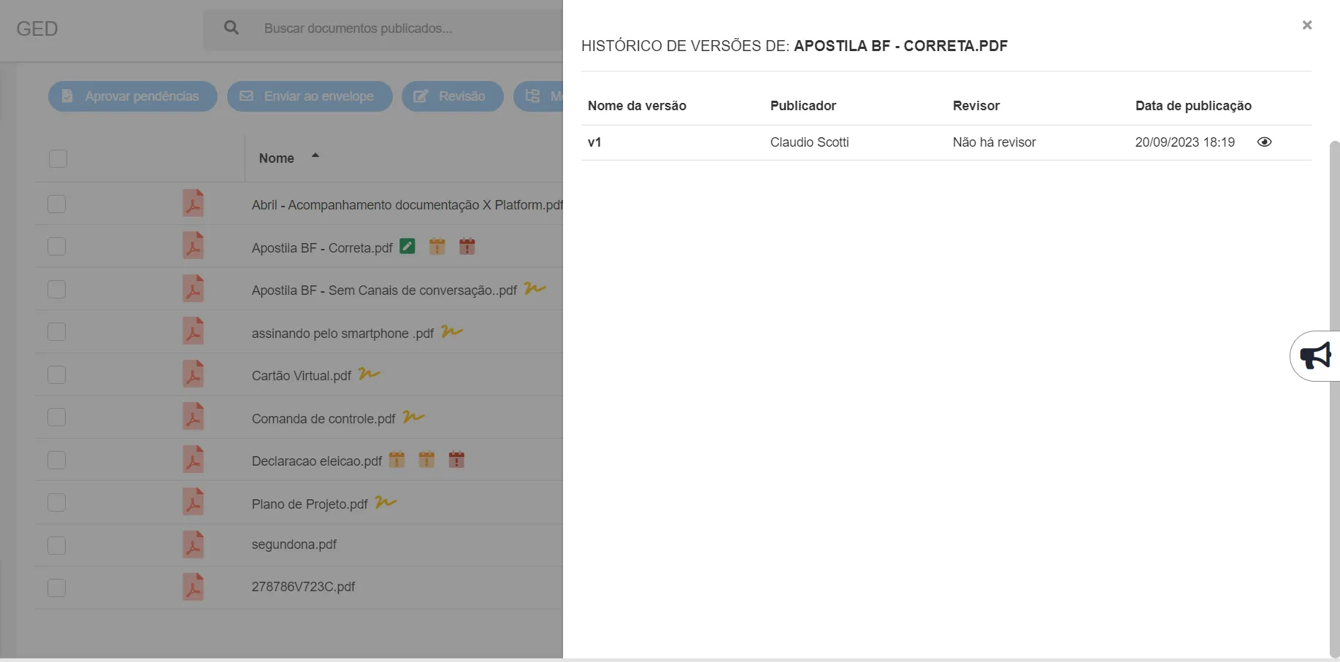Open file 278786V723C.pdf
This screenshot has height=662, width=1340.
pos(303,587)
